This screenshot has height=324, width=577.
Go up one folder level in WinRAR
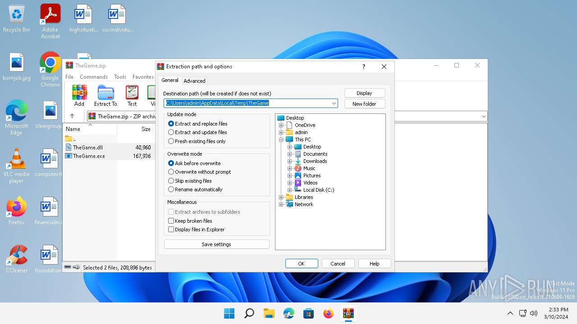72,116
